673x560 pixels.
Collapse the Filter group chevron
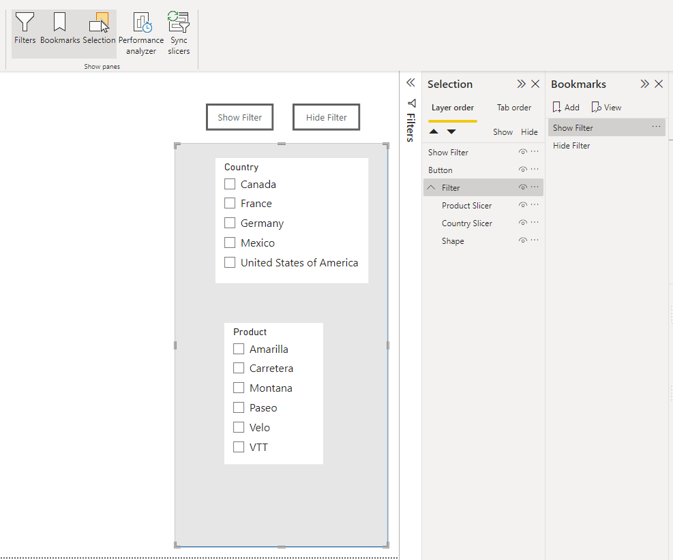point(432,187)
